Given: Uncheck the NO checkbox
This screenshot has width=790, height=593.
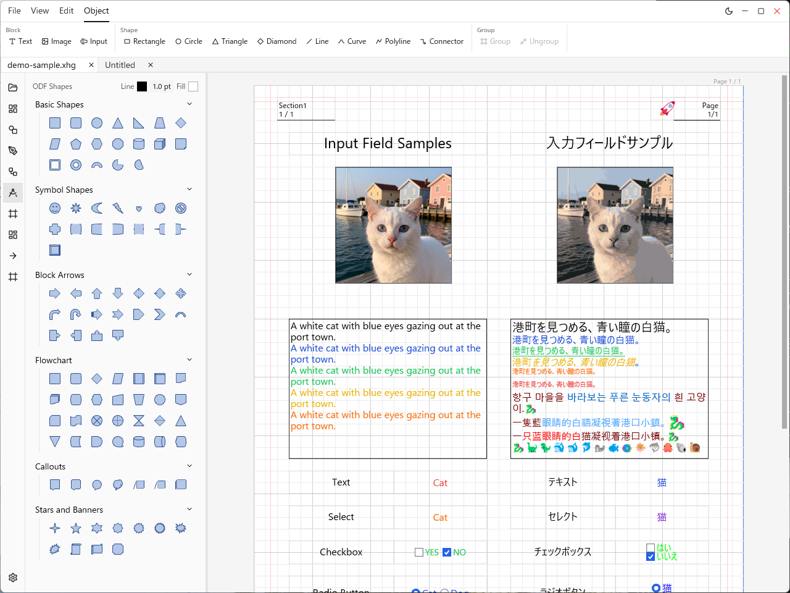Looking at the screenshot, I should [x=447, y=552].
